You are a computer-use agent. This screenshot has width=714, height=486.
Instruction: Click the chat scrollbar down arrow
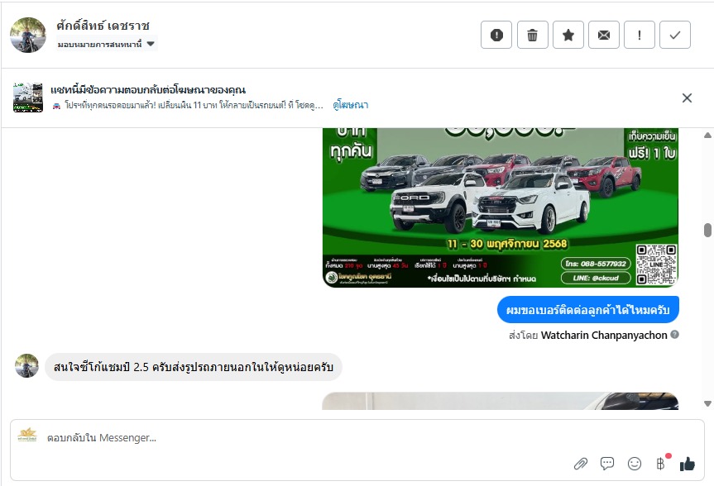pos(707,403)
